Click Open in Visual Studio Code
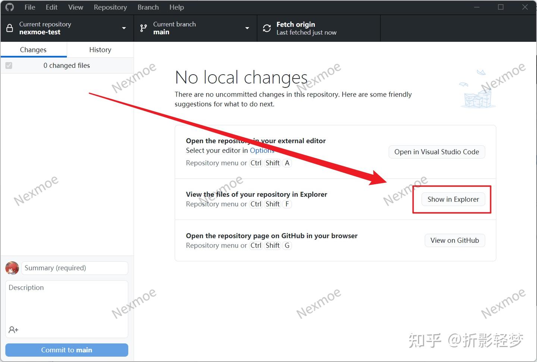 click(x=436, y=152)
